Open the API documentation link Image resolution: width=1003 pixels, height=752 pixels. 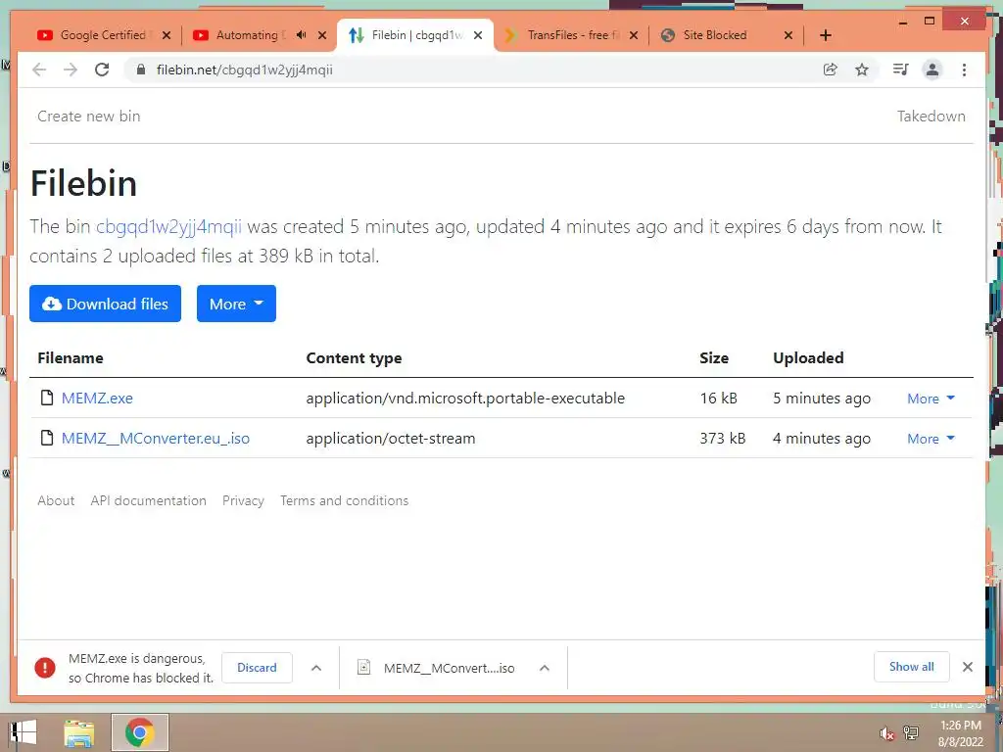tap(149, 500)
